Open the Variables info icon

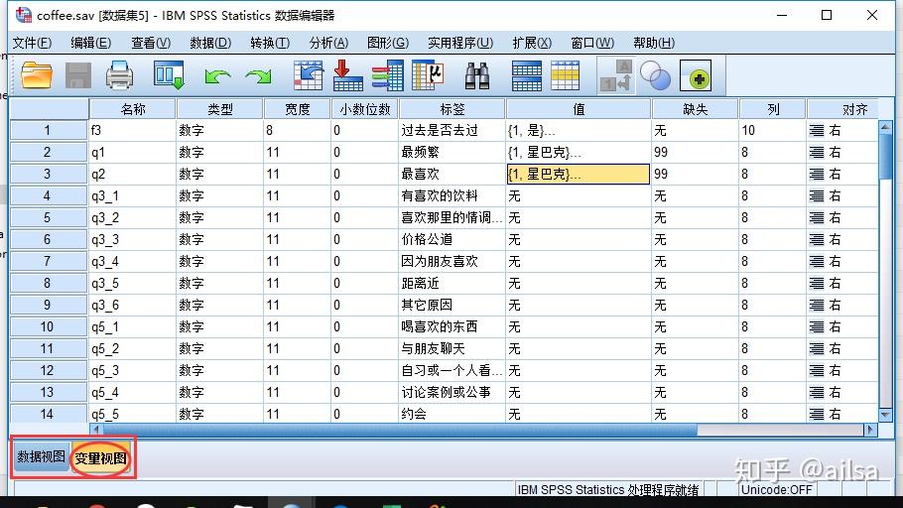pyautogui.click(x=388, y=75)
